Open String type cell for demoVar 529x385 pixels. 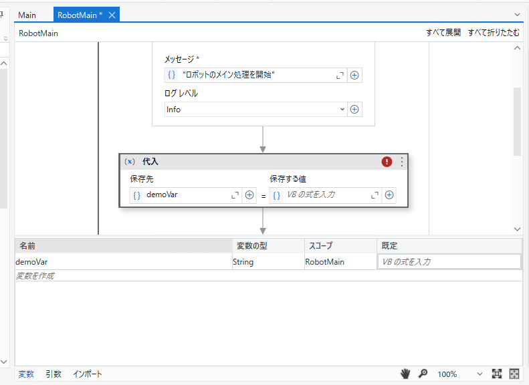tap(269, 262)
